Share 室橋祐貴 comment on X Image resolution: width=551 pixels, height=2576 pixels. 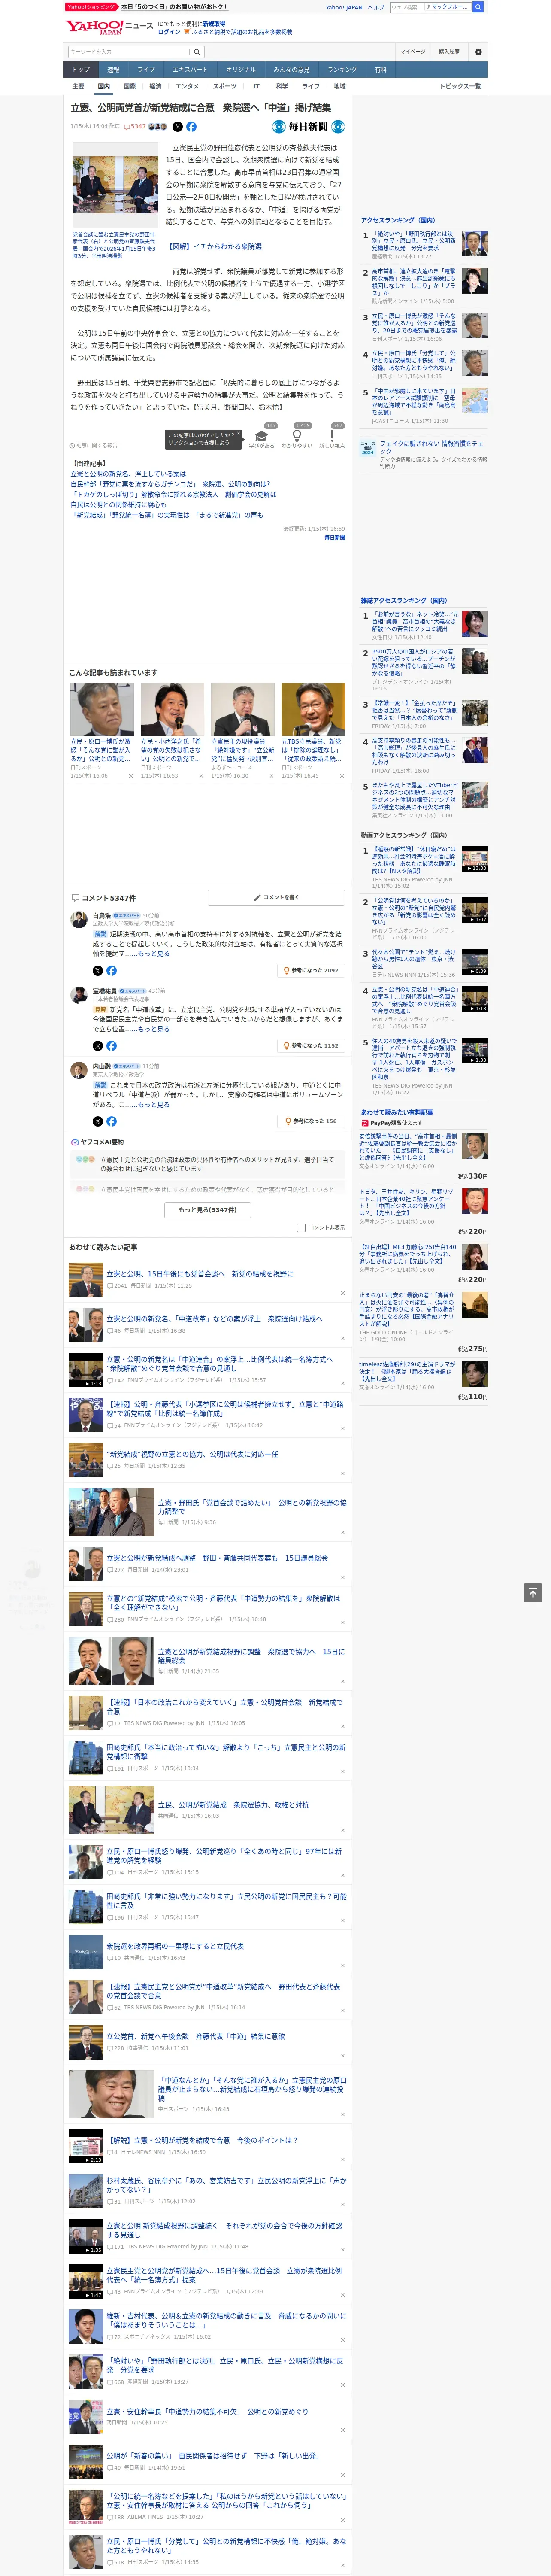tap(98, 1046)
